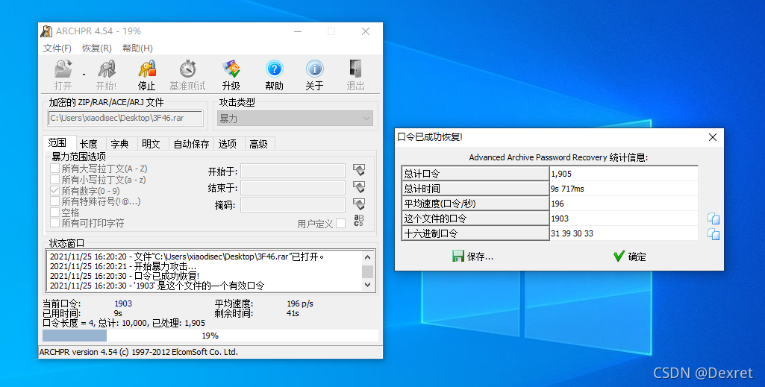Click the 开始! (Start) toolbar icon
The image size is (765, 387).
(107, 69)
